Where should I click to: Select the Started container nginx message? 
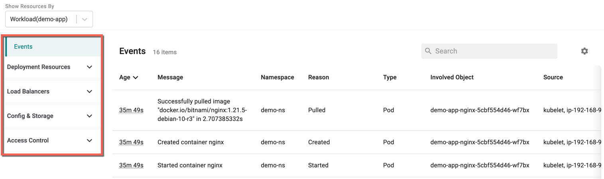190,165
